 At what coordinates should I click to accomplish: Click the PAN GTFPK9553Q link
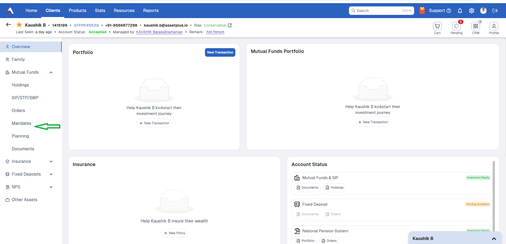(86, 25)
